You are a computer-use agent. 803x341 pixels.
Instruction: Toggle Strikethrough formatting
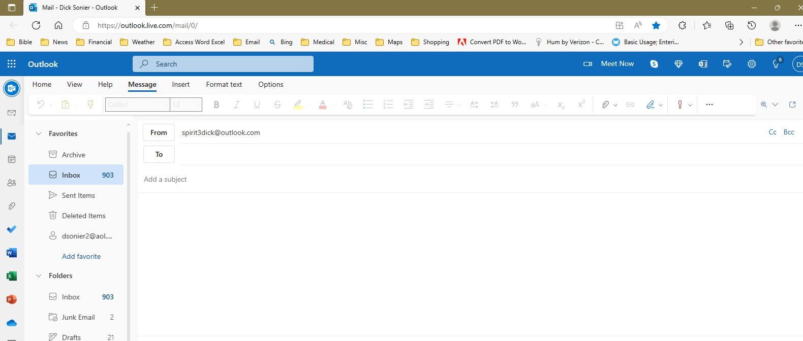click(x=277, y=105)
